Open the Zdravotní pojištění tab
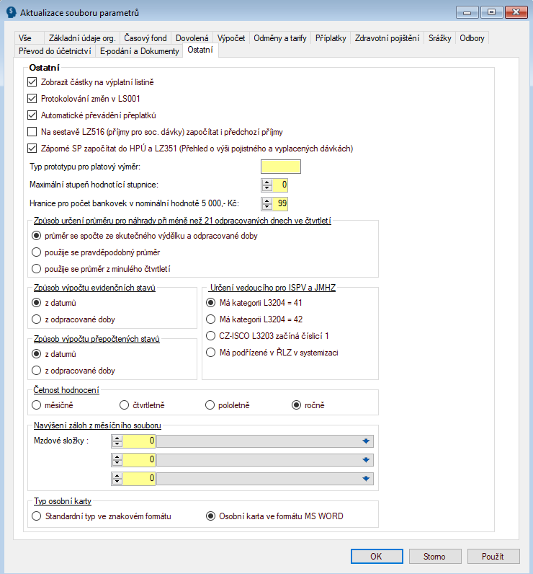The image size is (533, 574). coord(387,38)
